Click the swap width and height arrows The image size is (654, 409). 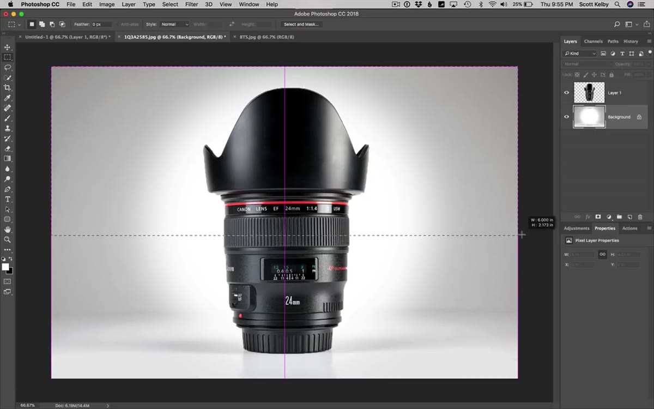point(232,25)
